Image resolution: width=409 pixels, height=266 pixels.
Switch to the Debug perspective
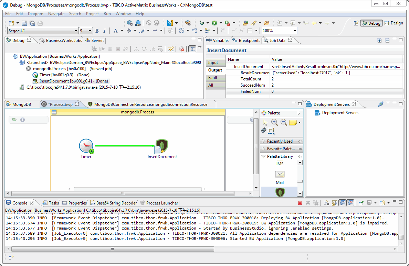[371, 23]
